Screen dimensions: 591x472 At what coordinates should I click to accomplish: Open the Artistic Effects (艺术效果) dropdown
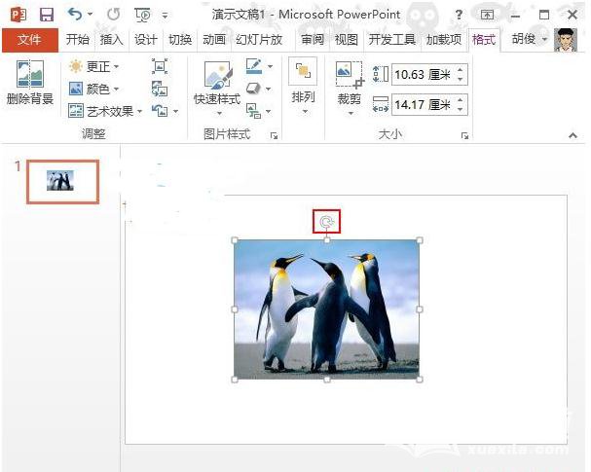[106, 111]
